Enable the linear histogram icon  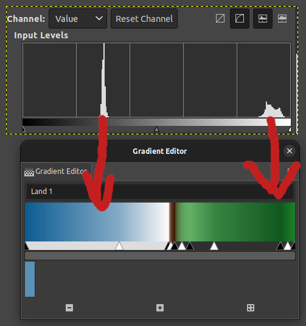[x=263, y=18]
